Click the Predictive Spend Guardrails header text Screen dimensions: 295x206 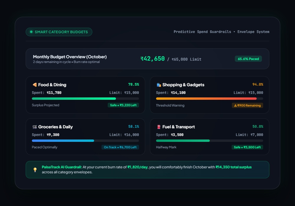coord(202,32)
